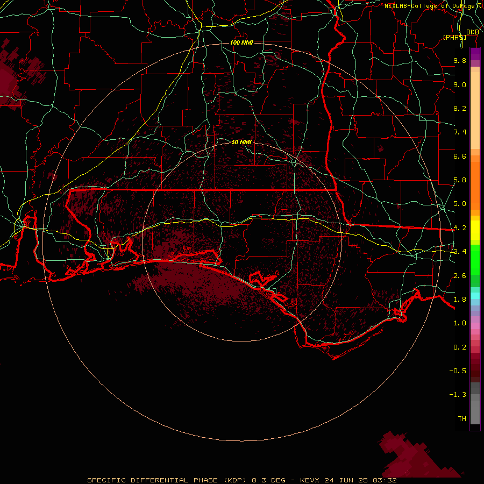Click the 4.2 scale value
484x484 pixels.
pos(460,228)
